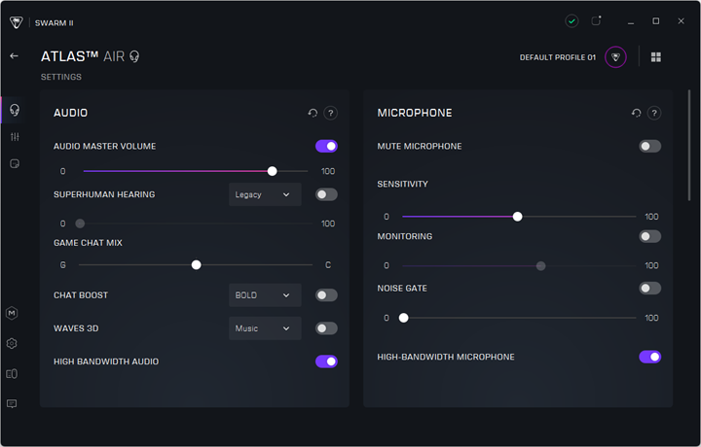Click the Game Chat Mix slider handle

pos(196,264)
